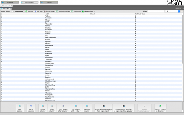184x115 pixels.
Task: Click the Filter text field
Action: [x=156, y=11]
